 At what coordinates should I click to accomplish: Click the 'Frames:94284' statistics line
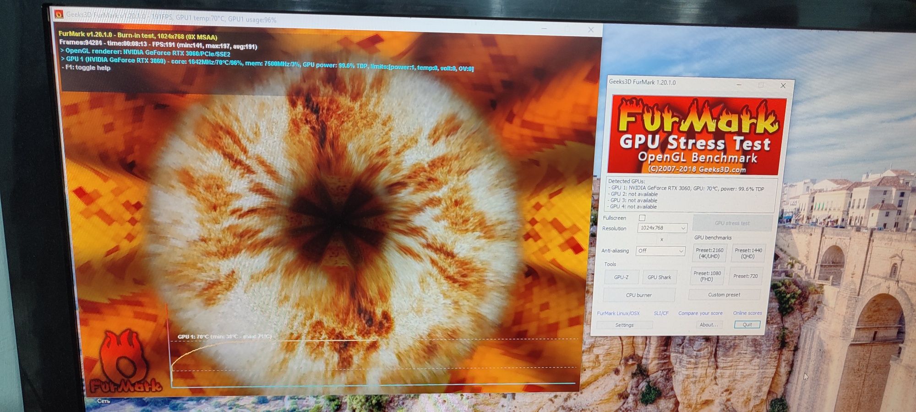pyautogui.click(x=158, y=44)
